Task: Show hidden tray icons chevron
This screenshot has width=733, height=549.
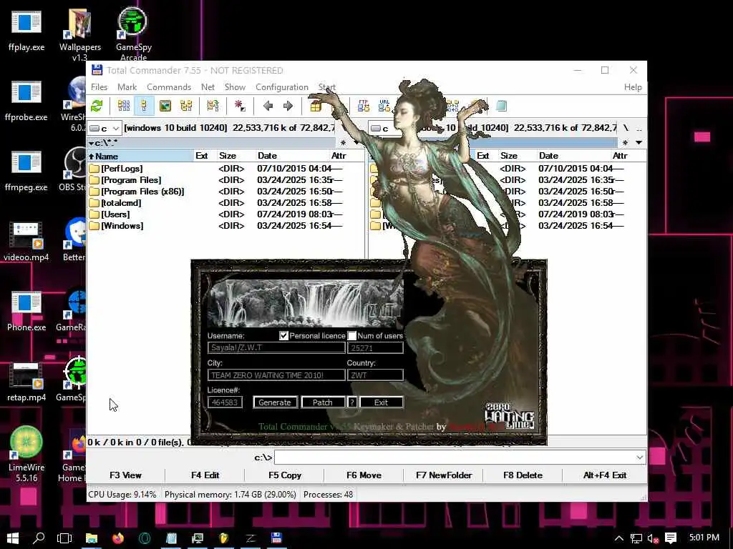Action: coord(619,538)
